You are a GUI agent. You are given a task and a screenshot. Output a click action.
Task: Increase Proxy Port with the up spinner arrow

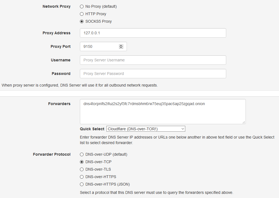click(121, 45)
